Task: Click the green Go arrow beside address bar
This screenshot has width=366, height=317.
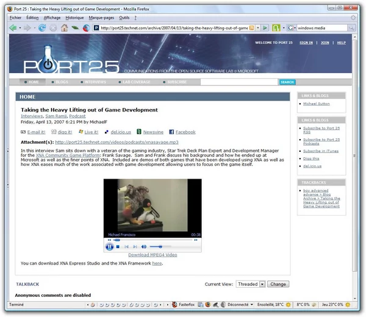Action: point(265,28)
